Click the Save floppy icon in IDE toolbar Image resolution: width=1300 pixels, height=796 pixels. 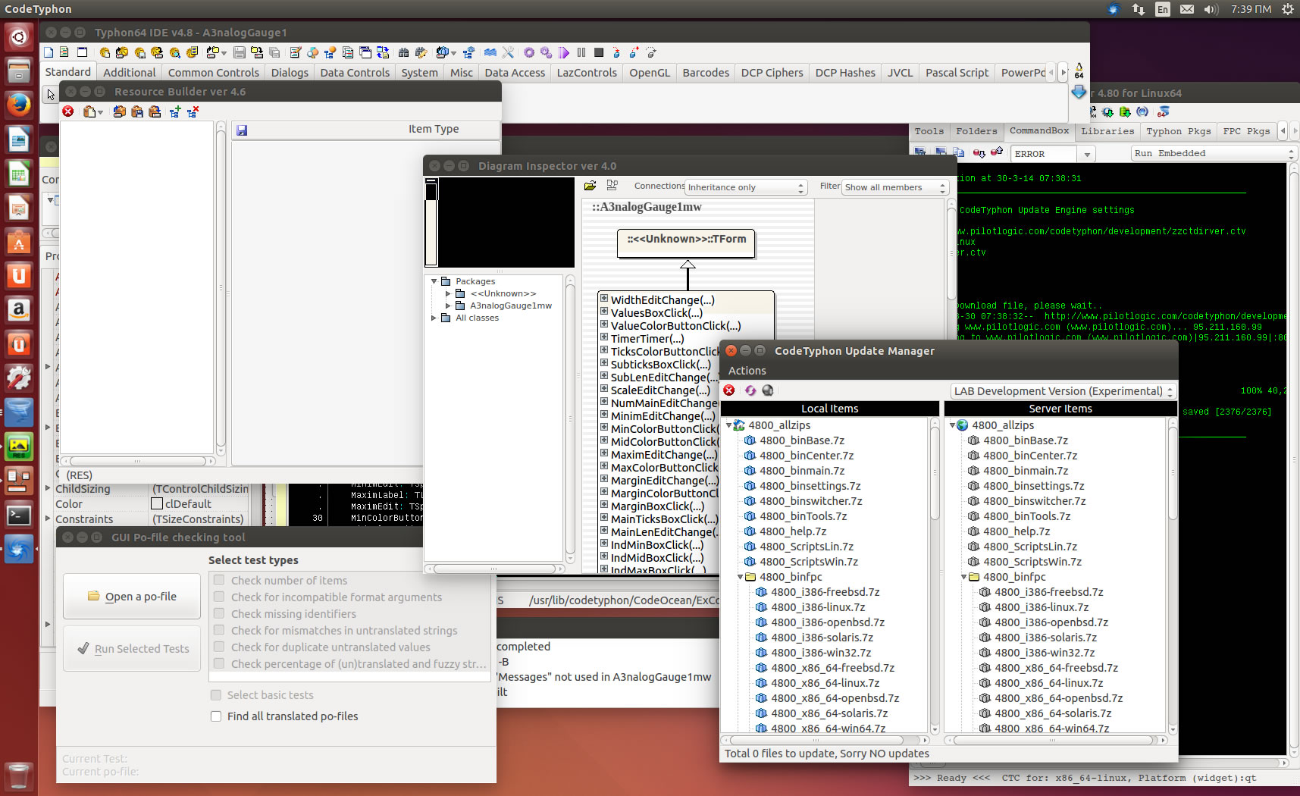pyautogui.click(x=240, y=52)
